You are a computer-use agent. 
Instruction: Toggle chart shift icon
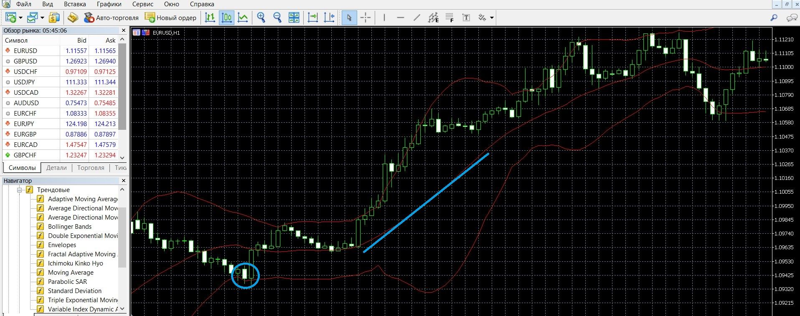tap(329, 18)
